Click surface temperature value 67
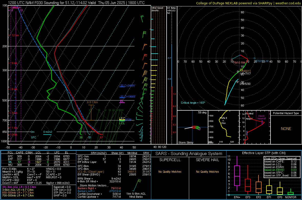 [101, 137]
